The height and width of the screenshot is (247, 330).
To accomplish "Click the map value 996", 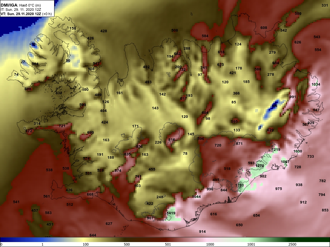I will click(210, 189).
